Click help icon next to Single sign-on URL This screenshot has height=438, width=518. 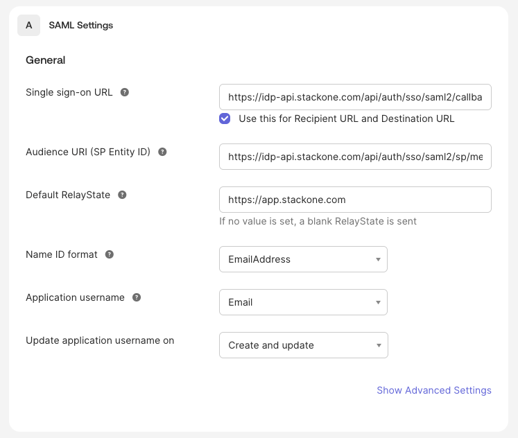(x=125, y=92)
